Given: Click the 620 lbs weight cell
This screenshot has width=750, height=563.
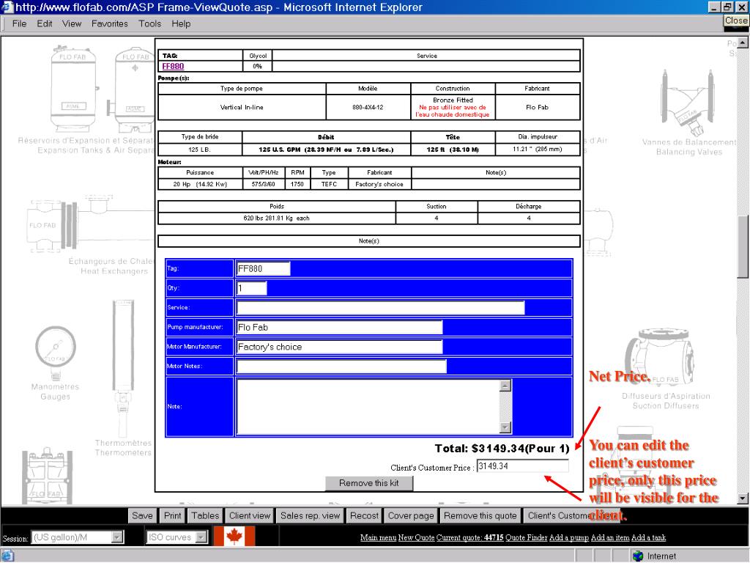Looking at the screenshot, I should click(x=276, y=218).
